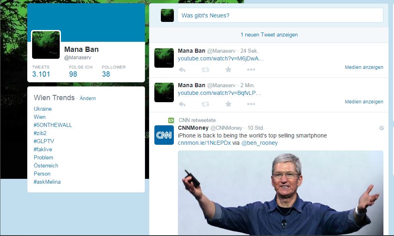The image size is (394, 236).
Task: Open the Mana Ban profile picture in the profile card
Action: [x=46, y=45]
